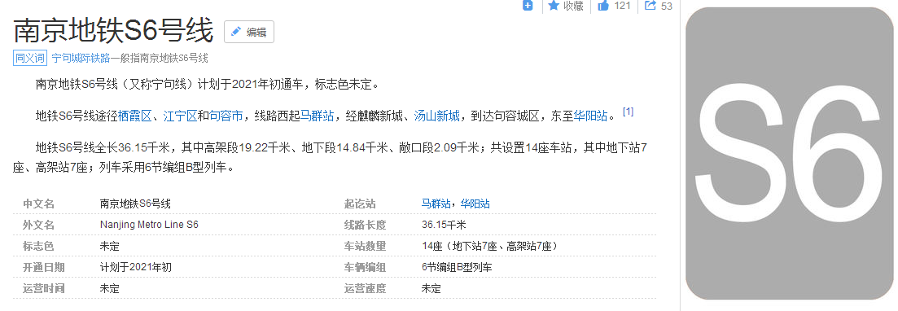Open the 汤山新城 link

437,116
